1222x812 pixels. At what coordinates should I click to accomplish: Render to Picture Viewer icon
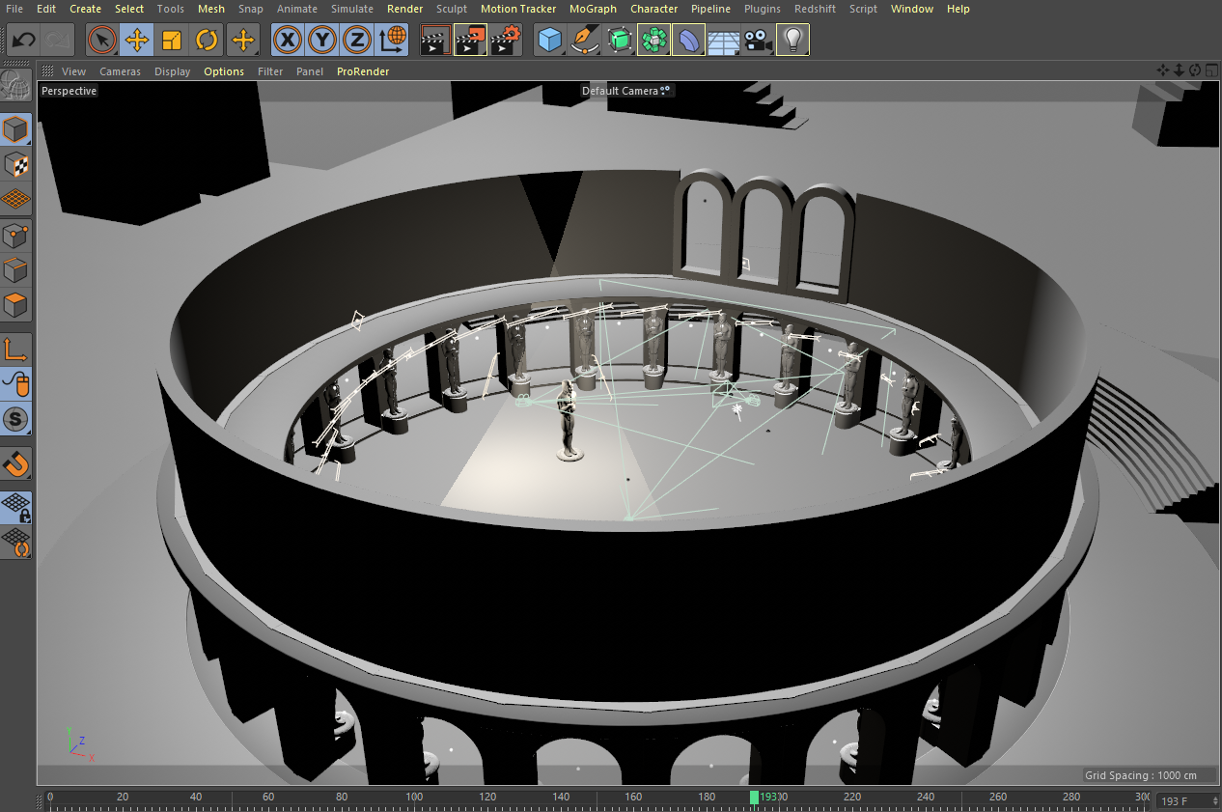471,40
